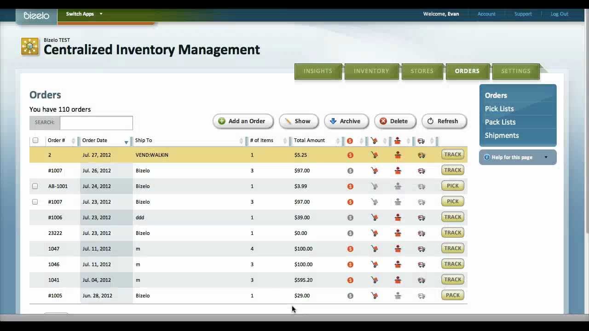This screenshot has width=589, height=331.
Task: Click payment icon in Jul. 26 #1007 row
Action: coord(350,171)
